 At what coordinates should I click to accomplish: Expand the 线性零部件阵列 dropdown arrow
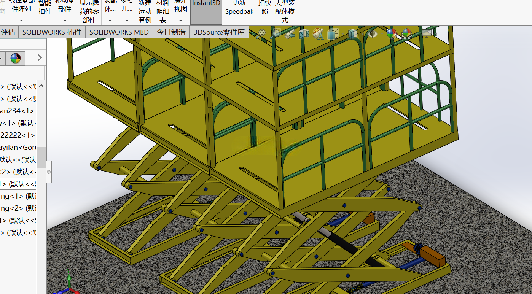(21, 21)
